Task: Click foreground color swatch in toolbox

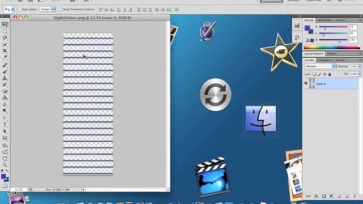Action: click(3, 176)
